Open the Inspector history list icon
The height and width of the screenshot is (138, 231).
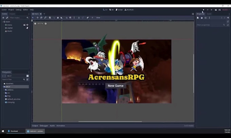coord(228,18)
